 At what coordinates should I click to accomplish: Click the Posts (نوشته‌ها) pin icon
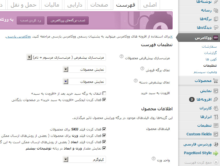point(216,2)
